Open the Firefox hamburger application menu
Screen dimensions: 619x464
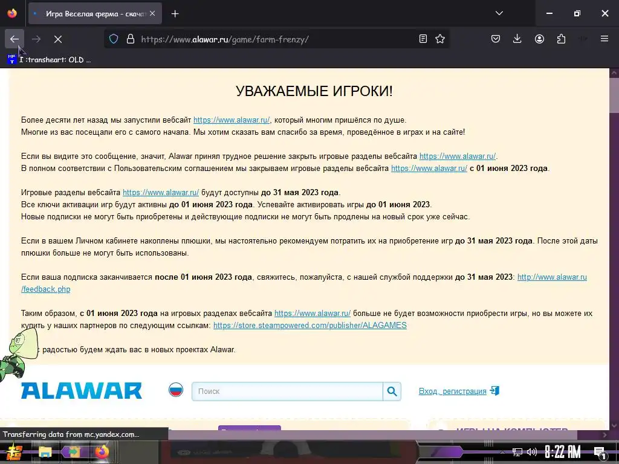(x=604, y=39)
